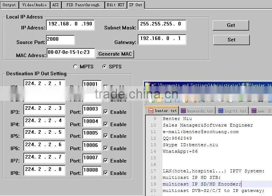Click the IP7 port 10007 field
The width and height of the screenshot is (272, 196).
(x=92, y=159)
